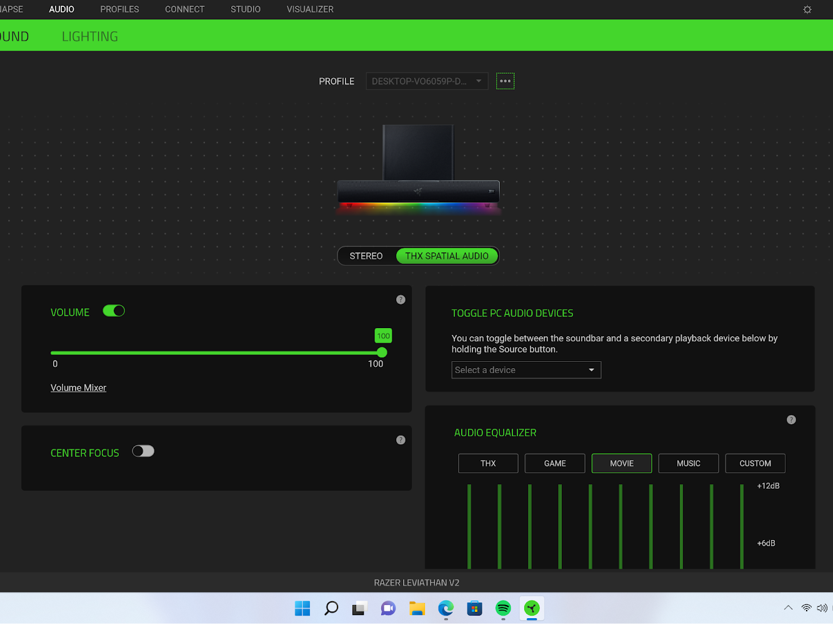Show hidden icons in system tray

tap(788, 607)
